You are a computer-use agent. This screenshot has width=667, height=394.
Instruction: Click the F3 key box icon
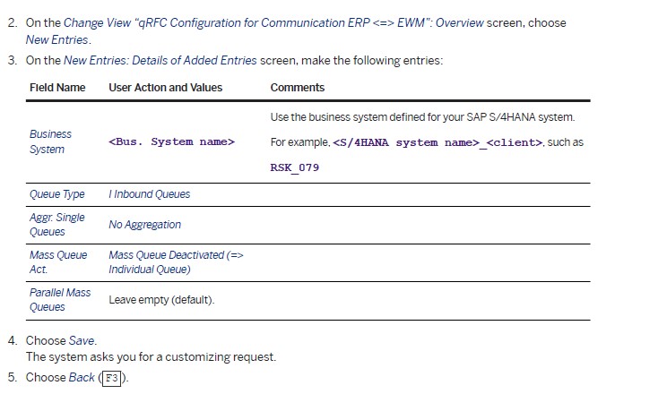pos(112,377)
